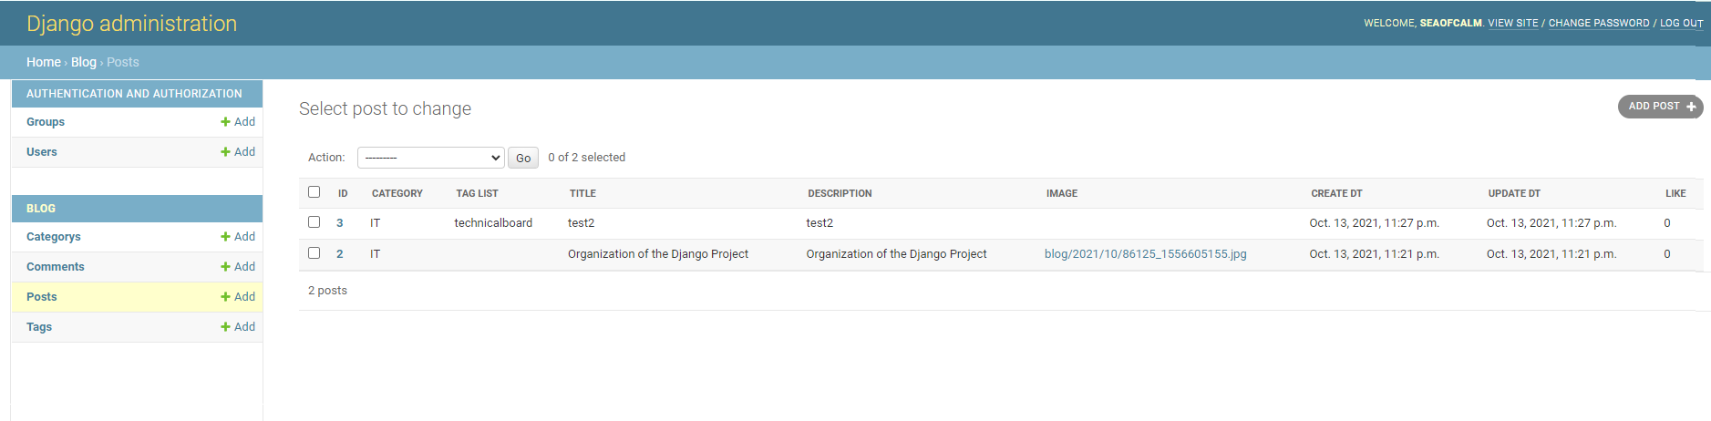This screenshot has height=421, width=1711.
Task: Click the '2 posts' count text
Action: (x=327, y=291)
